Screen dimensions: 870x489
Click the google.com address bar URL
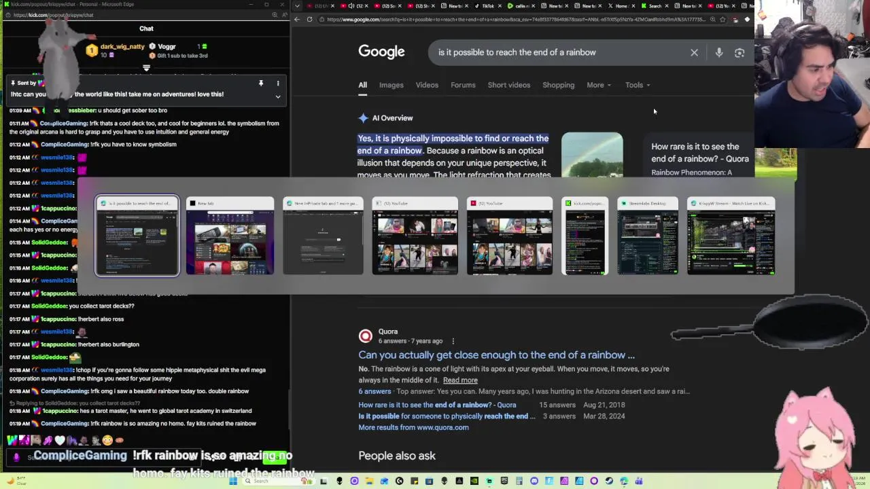(x=517, y=19)
